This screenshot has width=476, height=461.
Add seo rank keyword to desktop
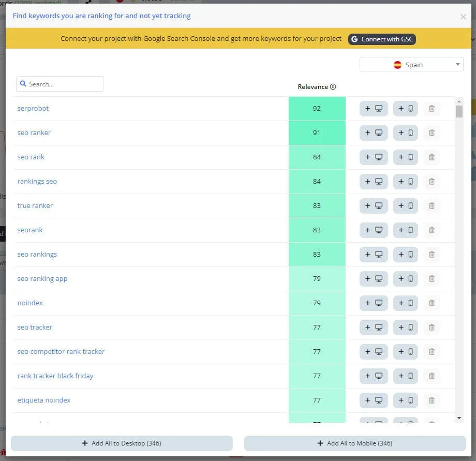pyautogui.click(x=374, y=157)
